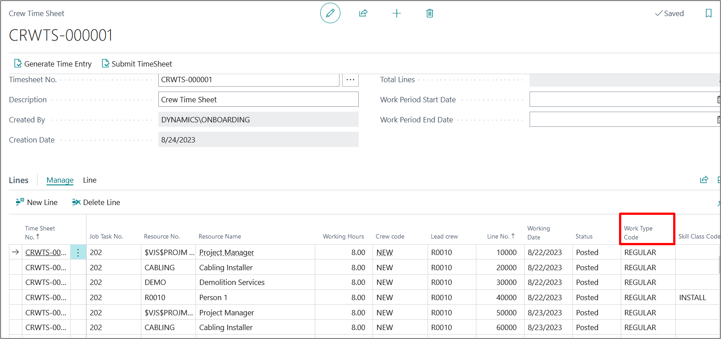Image resolution: width=721 pixels, height=339 pixels.
Task: Click the Timesheet No. input field
Action: (x=249, y=80)
